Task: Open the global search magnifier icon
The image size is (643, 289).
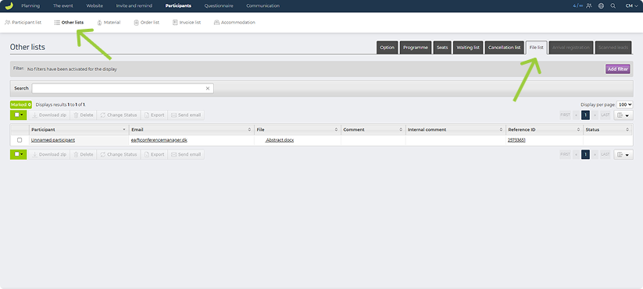Action: 613,6
